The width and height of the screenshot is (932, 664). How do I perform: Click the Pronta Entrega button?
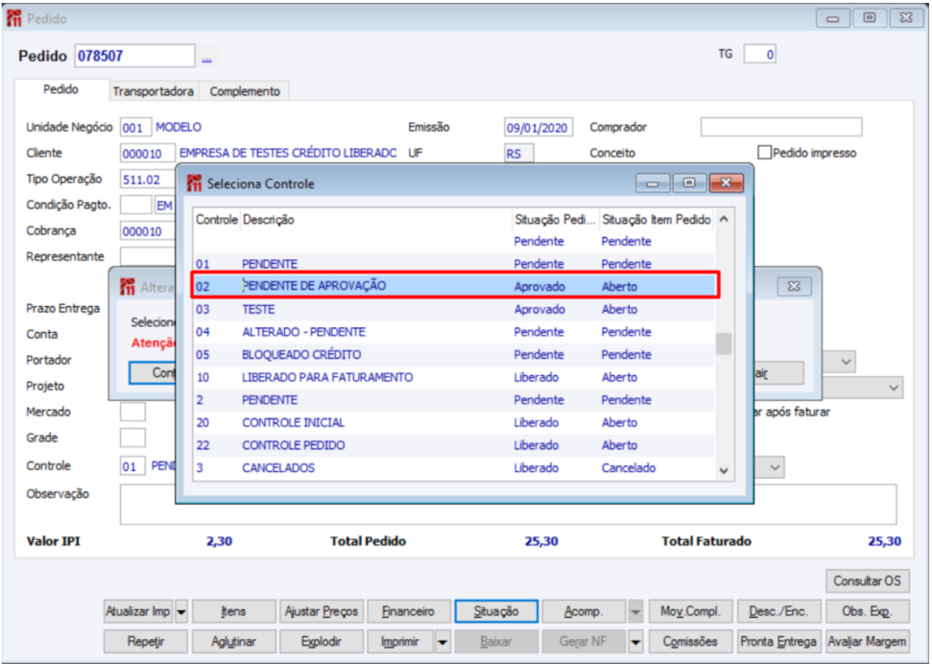click(778, 642)
